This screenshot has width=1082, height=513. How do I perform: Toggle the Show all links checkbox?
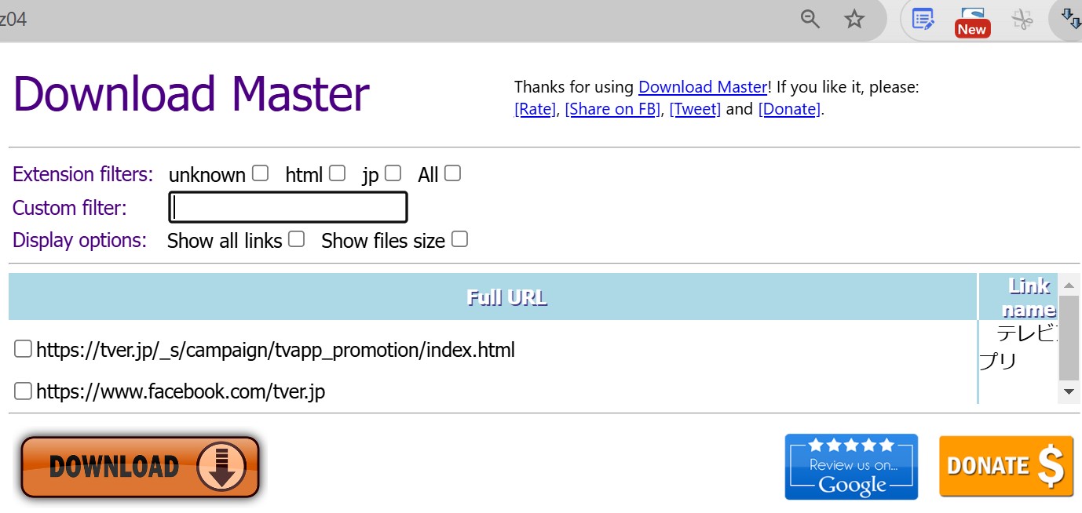click(x=296, y=239)
